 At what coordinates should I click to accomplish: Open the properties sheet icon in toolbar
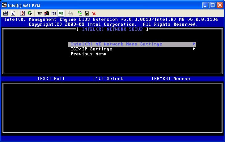click(x=6, y=13)
